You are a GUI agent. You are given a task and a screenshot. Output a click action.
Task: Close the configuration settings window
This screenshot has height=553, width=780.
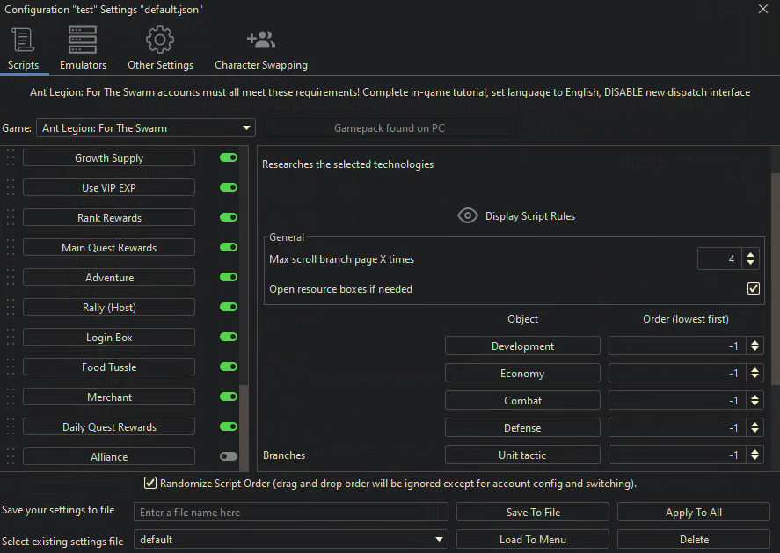point(763,9)
